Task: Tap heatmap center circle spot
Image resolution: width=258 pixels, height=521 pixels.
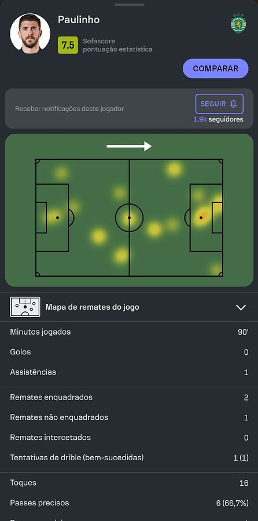Action: [129, 218]
